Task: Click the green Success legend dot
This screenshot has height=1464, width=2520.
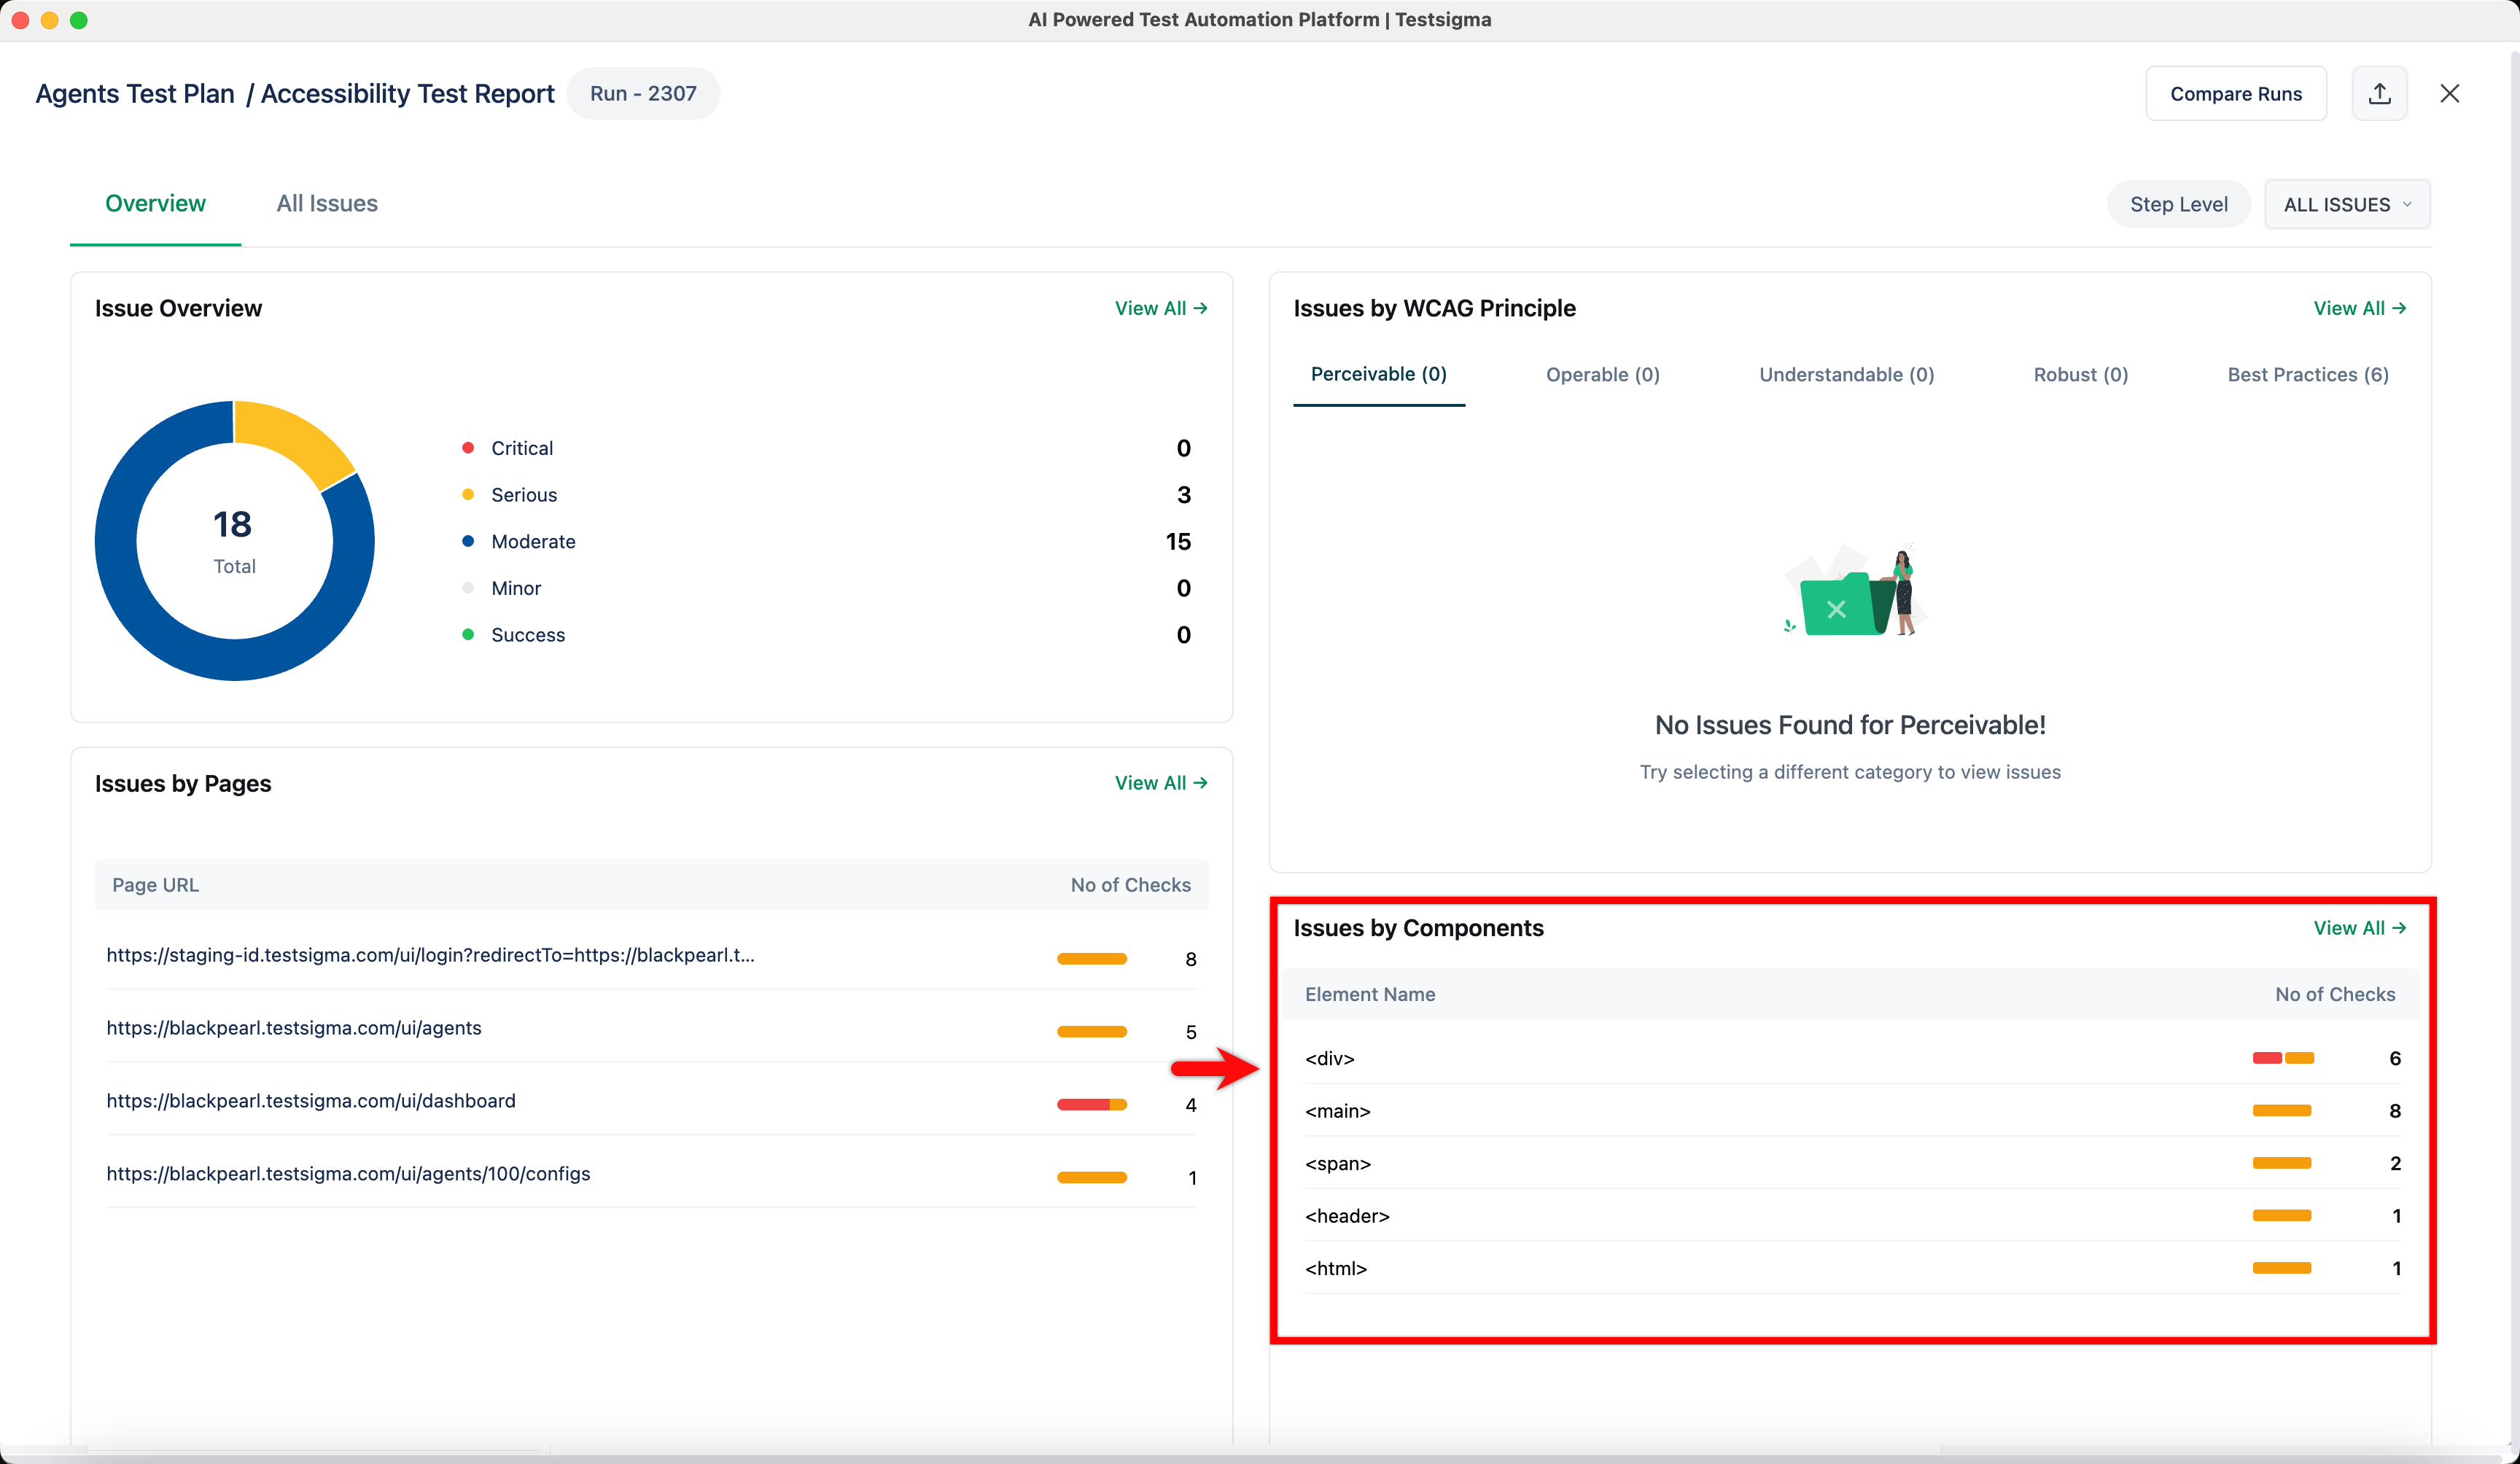Action: 468,635
